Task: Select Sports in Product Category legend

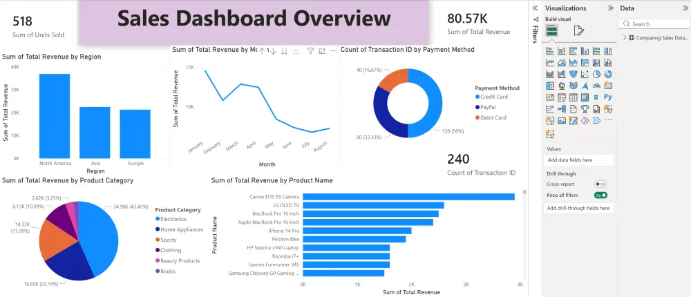Action: [x=166, y=240]
